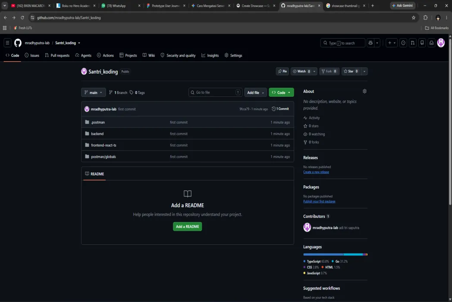Click Create a new release link

coord(316,172)
